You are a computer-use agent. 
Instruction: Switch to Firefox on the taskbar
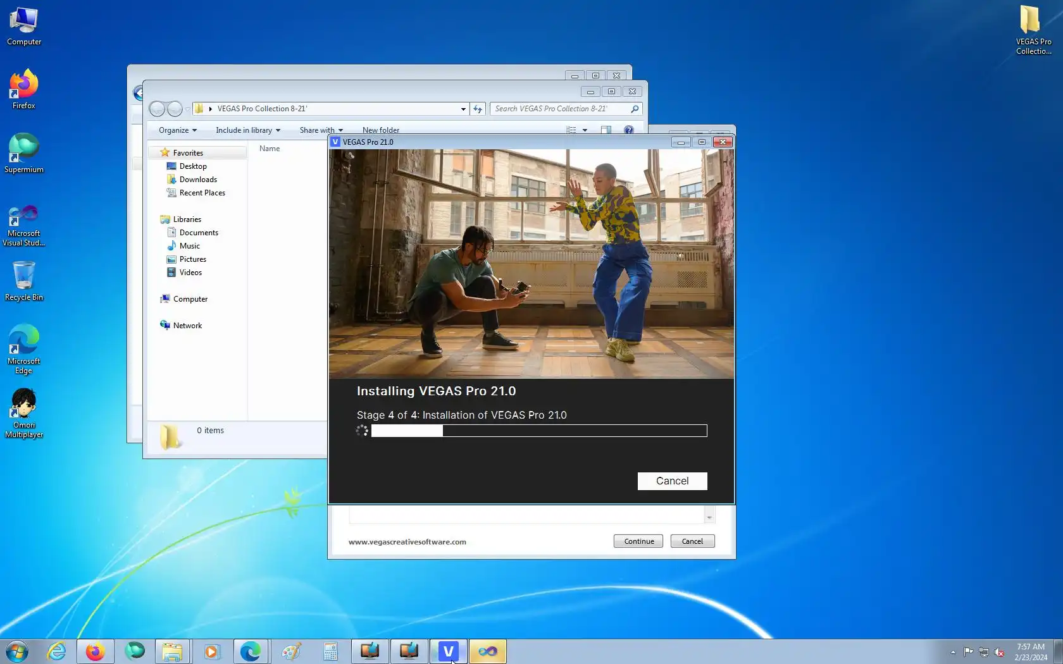coord(96,651)
